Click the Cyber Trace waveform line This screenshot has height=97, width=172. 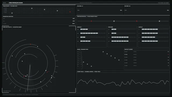point(123,83)
